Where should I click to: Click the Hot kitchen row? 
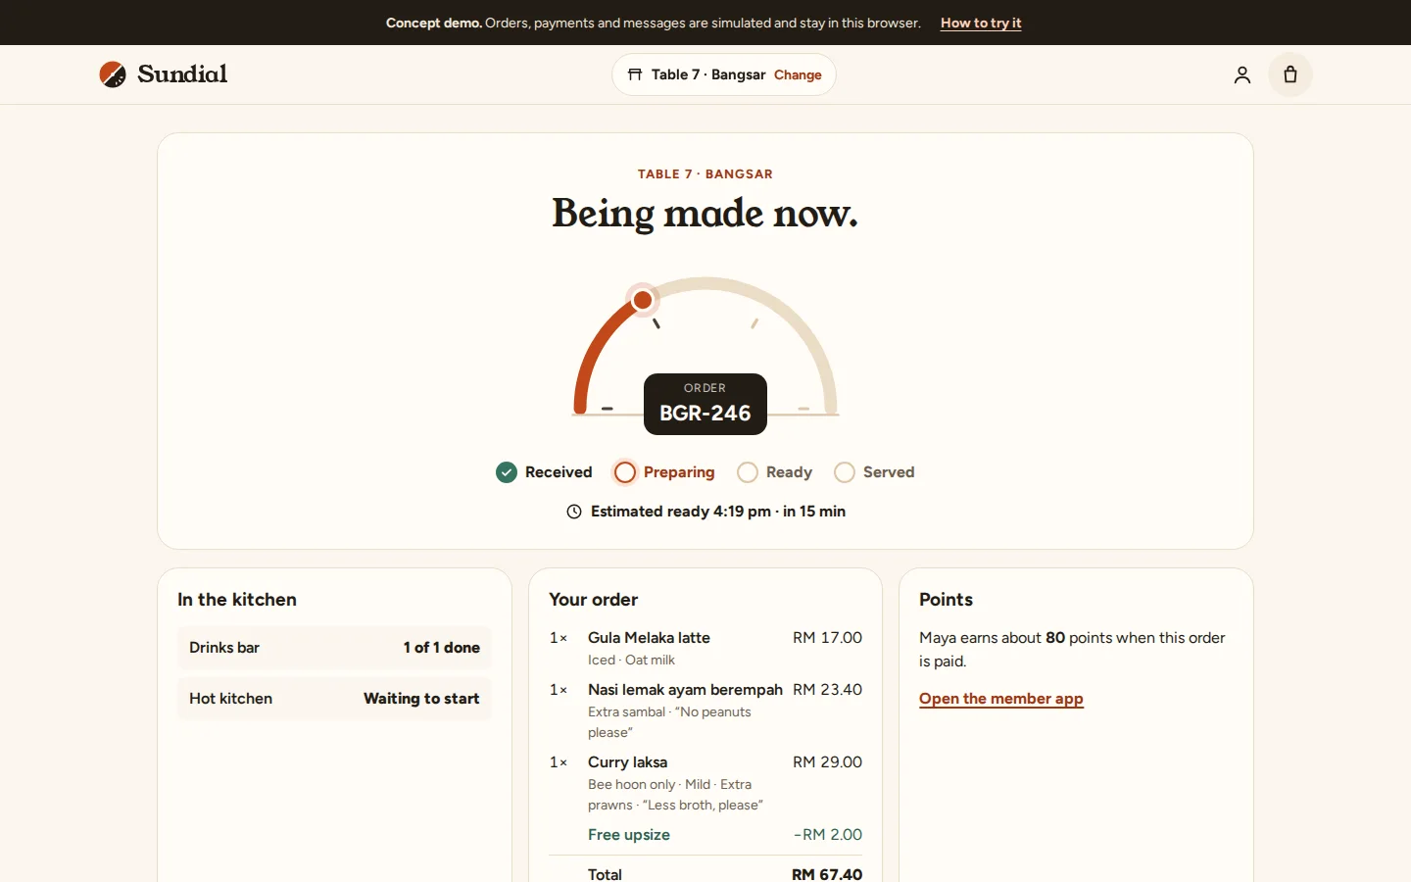coord(334,699)
